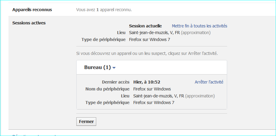
Task: Click the 'Hier, à 10:52' last access time
Action: [147, 82]
